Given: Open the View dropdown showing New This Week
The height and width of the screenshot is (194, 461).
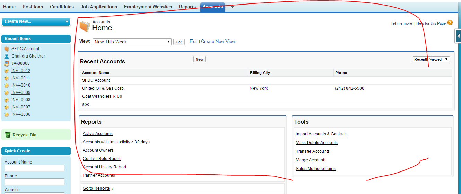Looking at the screenshot, I should [132, 42].
